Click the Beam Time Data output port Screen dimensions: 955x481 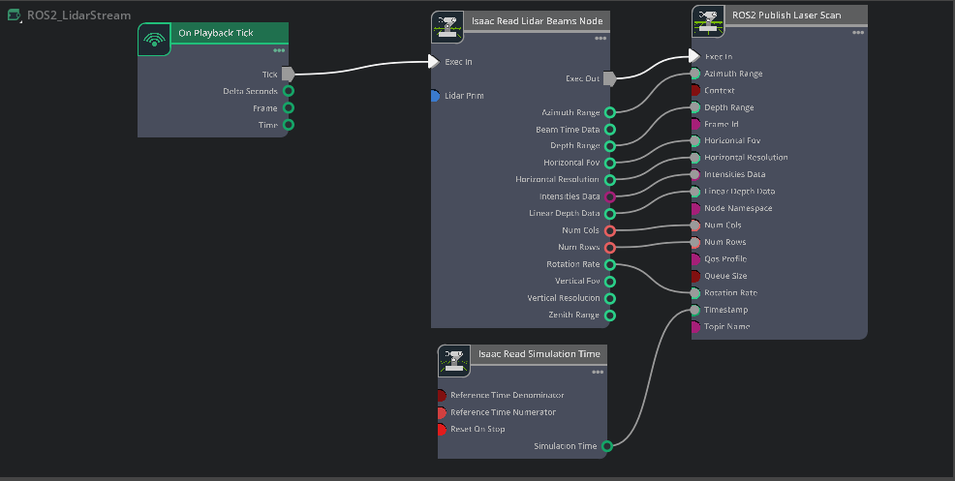click(609, 129)
